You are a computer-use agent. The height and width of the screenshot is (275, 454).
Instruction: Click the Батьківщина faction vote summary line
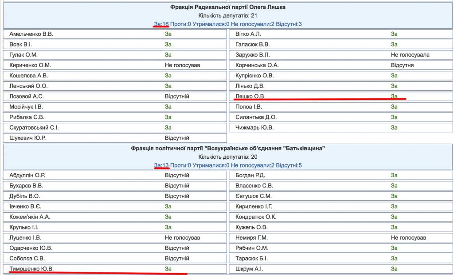pos(227,165)
